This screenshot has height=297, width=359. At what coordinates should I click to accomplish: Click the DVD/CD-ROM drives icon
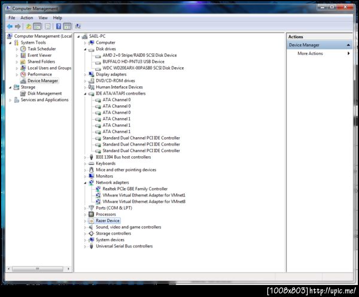[x=92, y=81]
